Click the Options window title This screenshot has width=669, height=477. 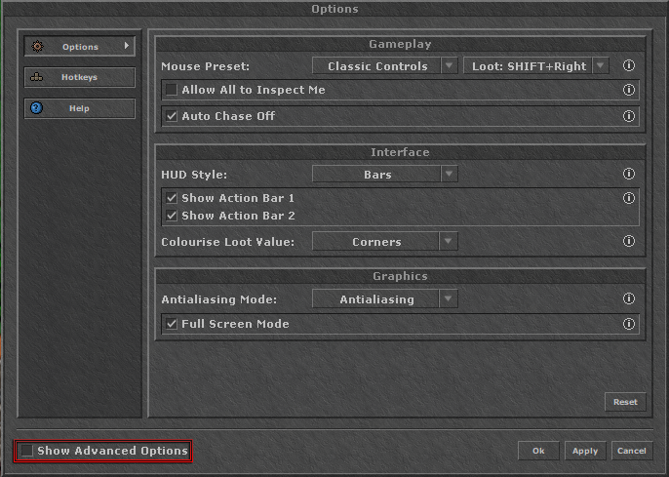[334, 9]
